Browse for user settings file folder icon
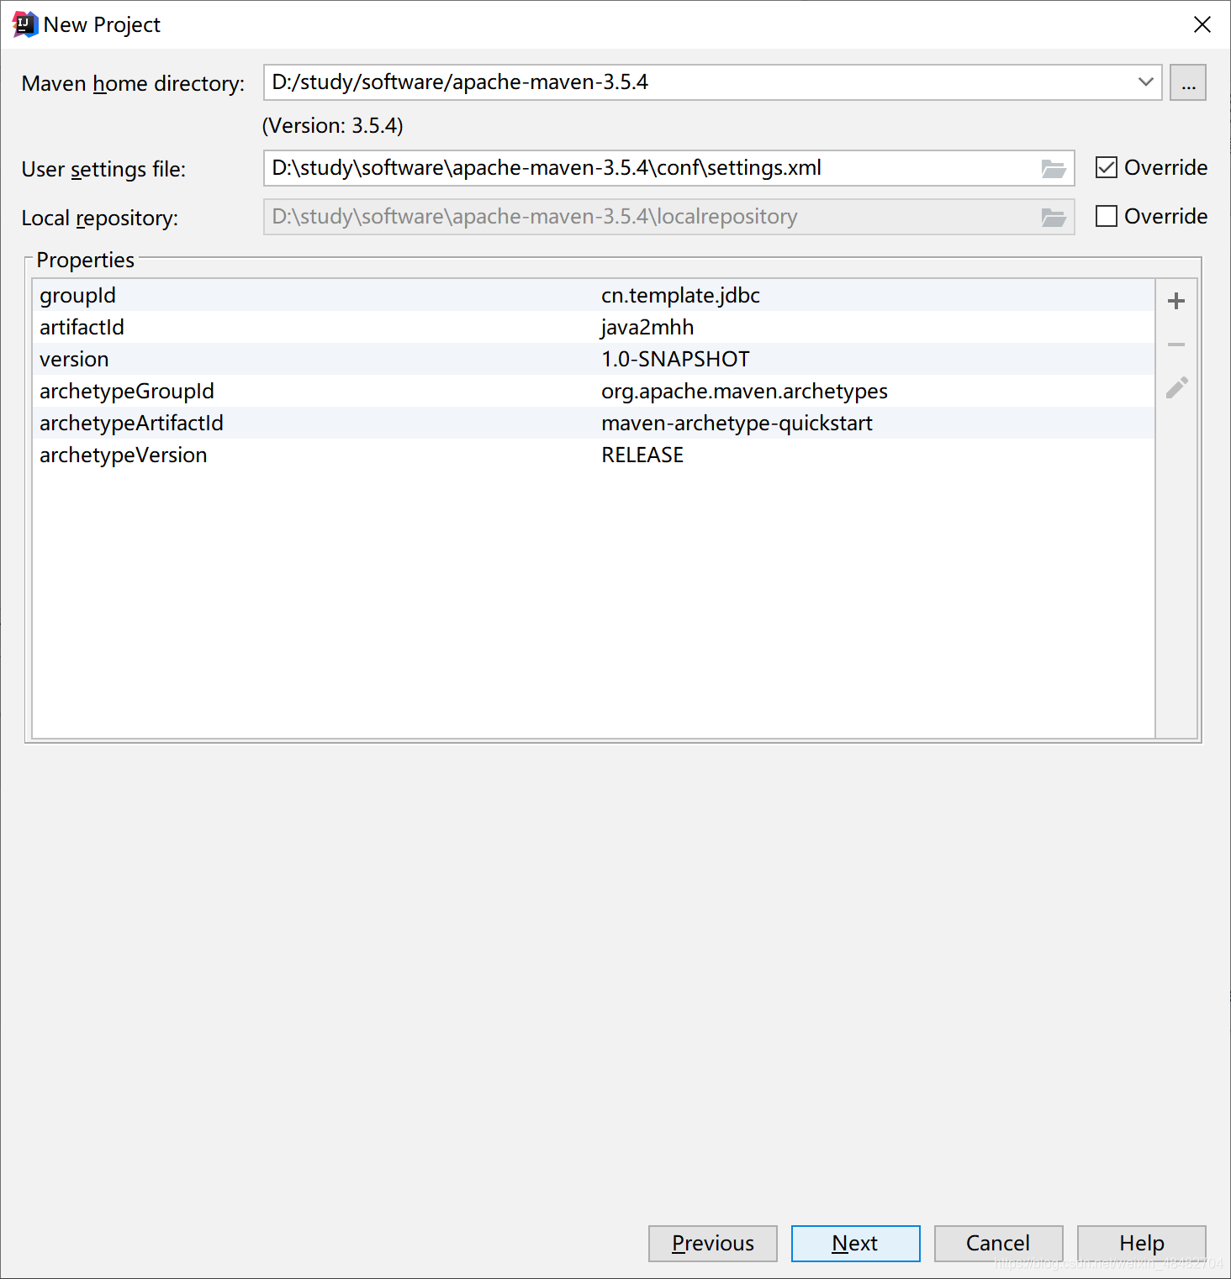The height and width of the screenshot is (1279, 1231). 1054,168
